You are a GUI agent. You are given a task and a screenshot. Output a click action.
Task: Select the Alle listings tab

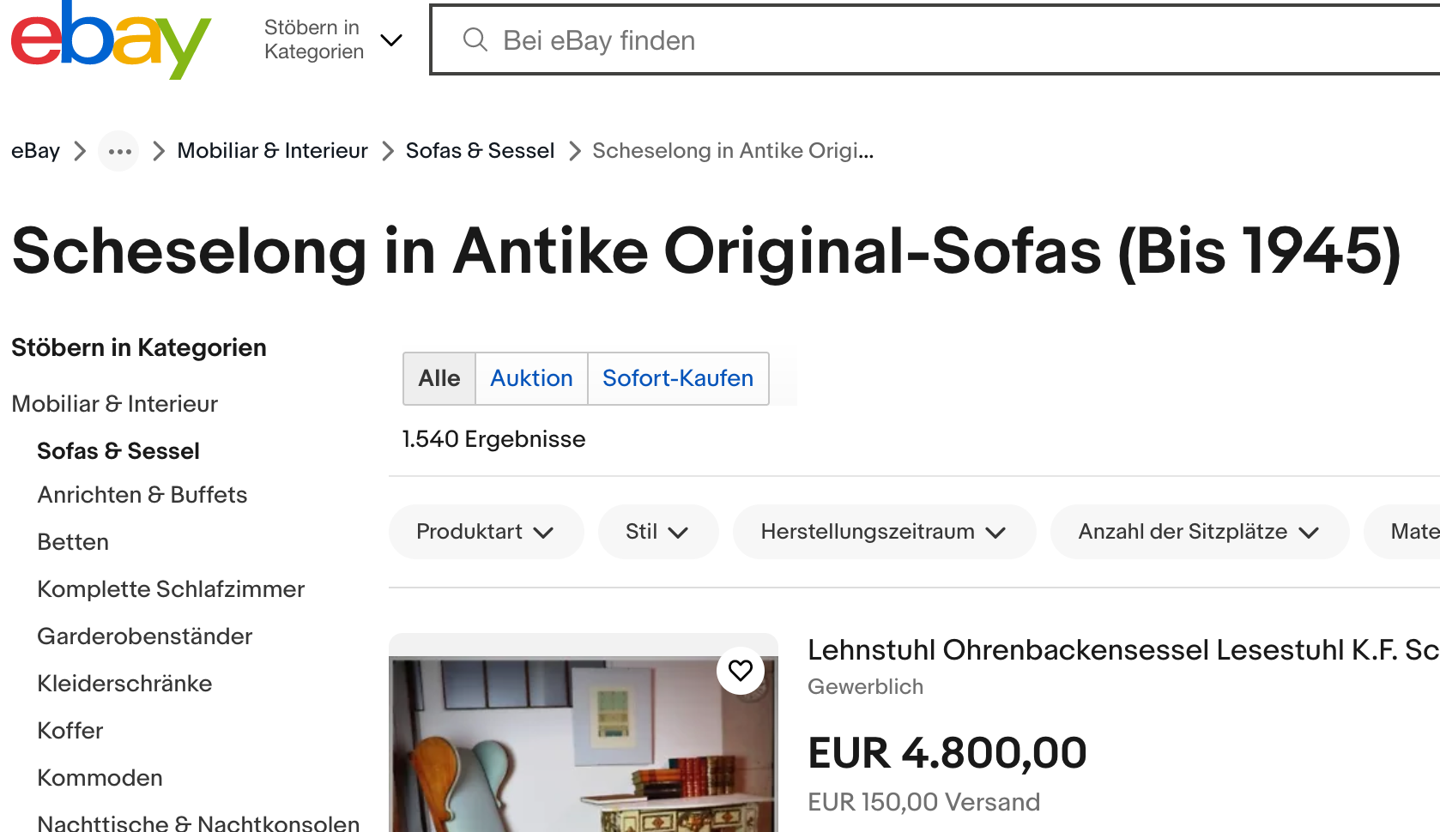click(x=439, y=378)
